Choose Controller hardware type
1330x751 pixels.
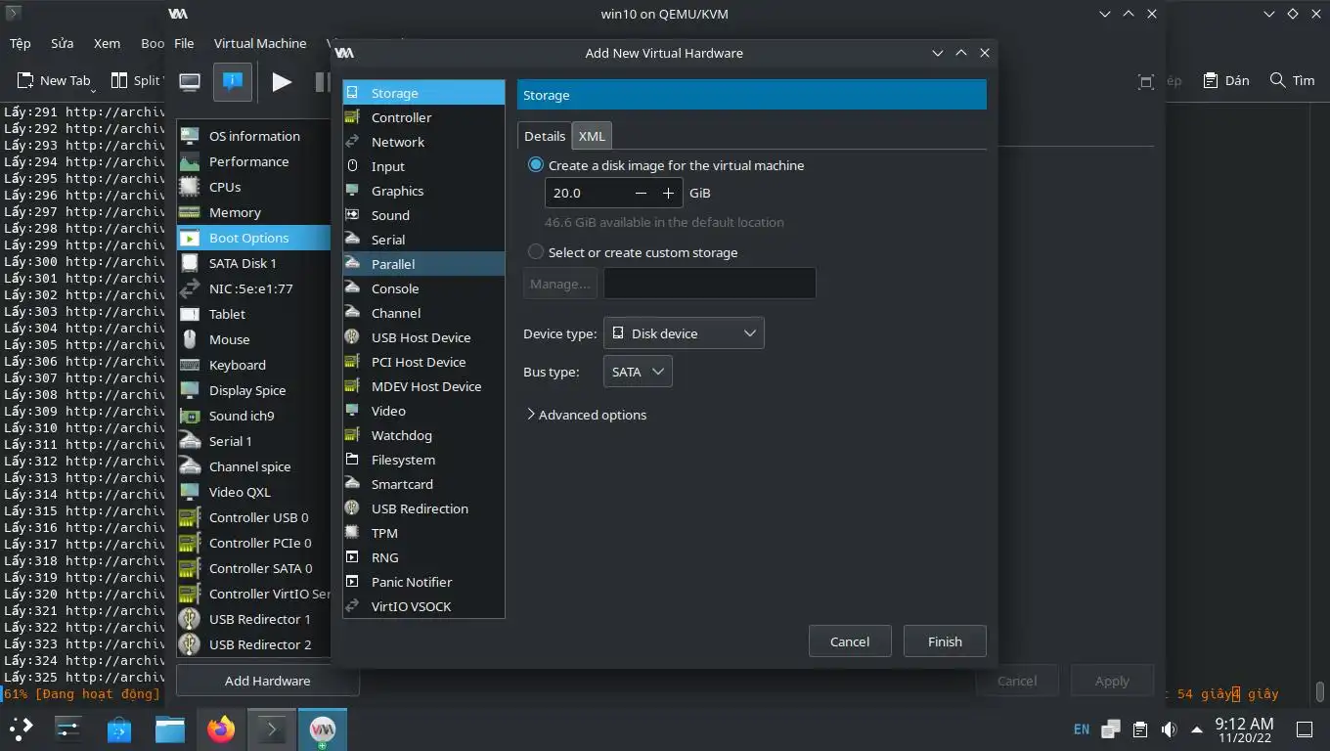click(x=423, y=117)
